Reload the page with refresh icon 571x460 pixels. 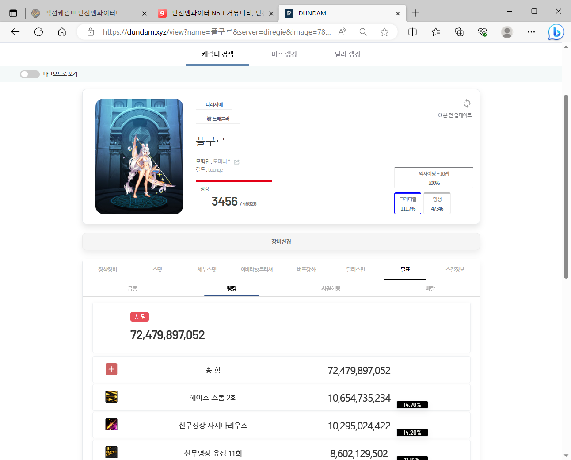tap(39, 32)
